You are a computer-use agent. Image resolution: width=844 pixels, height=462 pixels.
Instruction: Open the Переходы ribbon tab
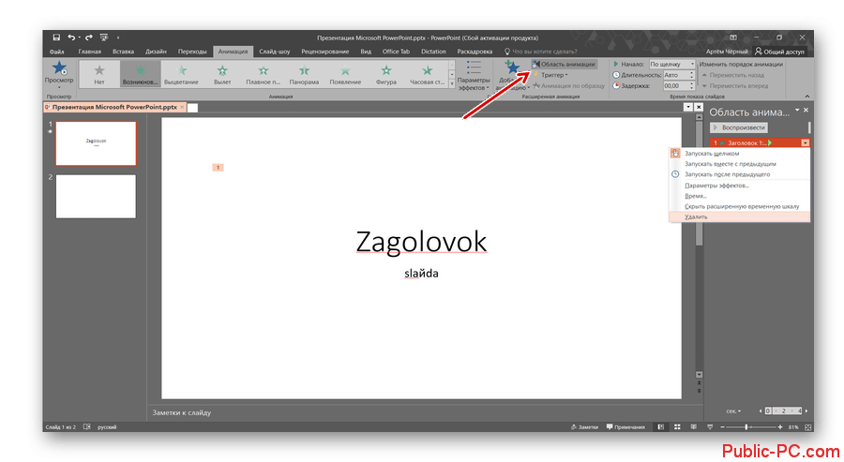(x=192, y=51)
